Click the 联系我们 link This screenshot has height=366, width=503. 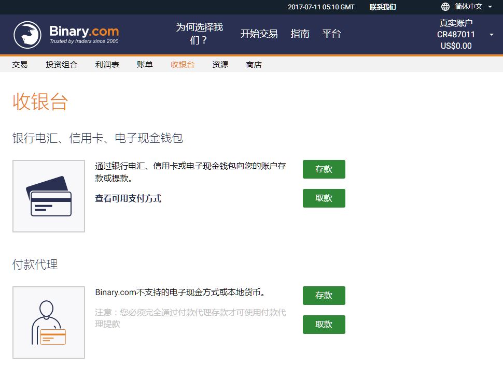(x=383, y=7)
